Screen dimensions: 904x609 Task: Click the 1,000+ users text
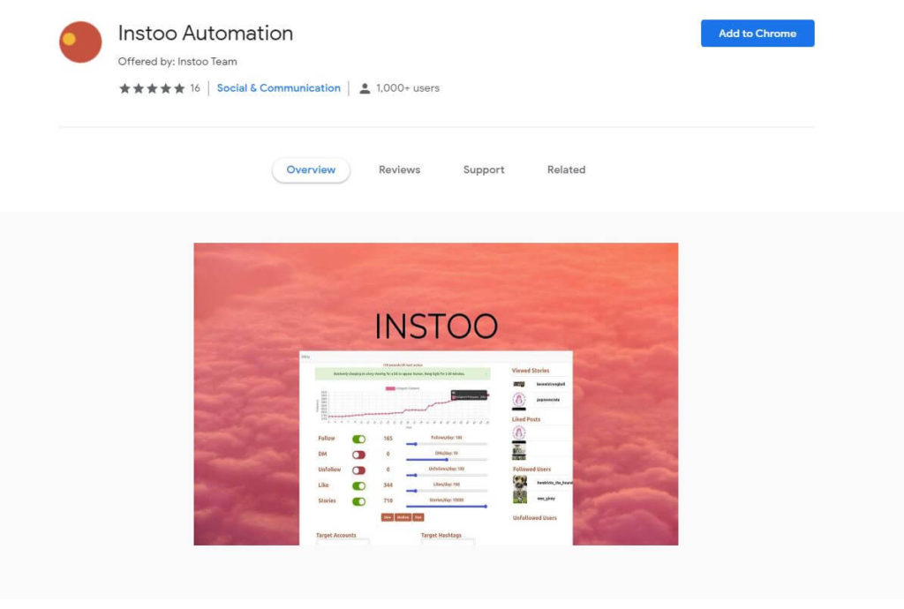(408, 88)
